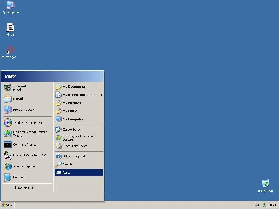Click the My Recent Documents icon
The image size is (279, 209).
pyautogui.click(x=58, y=95)
